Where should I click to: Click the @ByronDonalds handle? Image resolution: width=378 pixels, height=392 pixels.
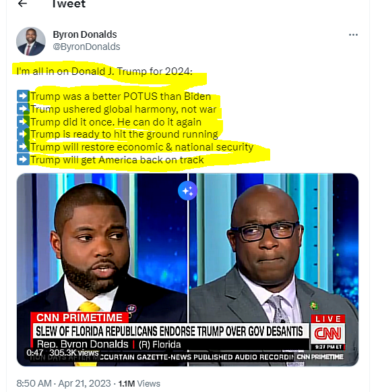point(86,47)
